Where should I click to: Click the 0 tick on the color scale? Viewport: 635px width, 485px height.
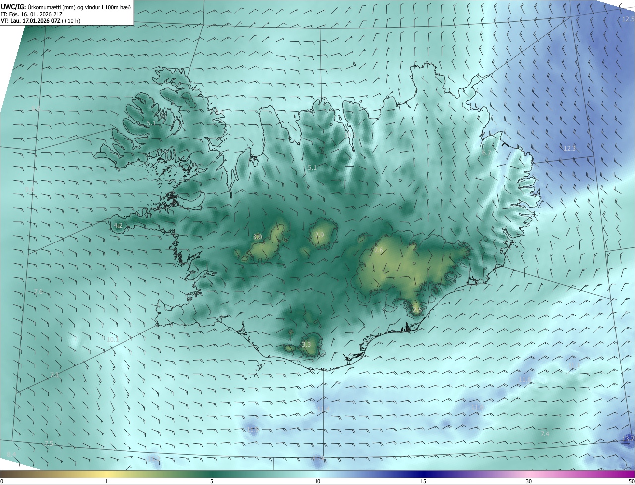pyautogui.click(x=2, y=481)
